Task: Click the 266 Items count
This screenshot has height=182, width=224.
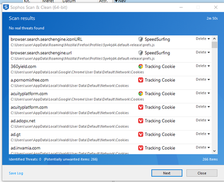Action: coord(210,160)
